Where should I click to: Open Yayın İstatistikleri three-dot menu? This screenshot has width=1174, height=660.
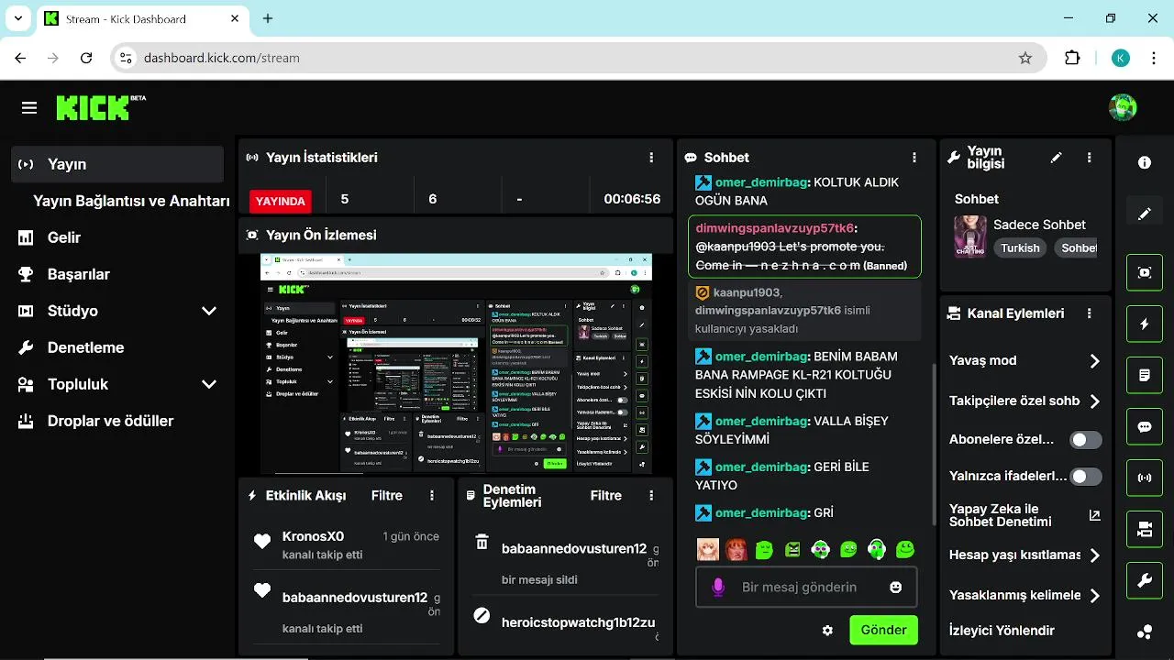tap(651, 158)
